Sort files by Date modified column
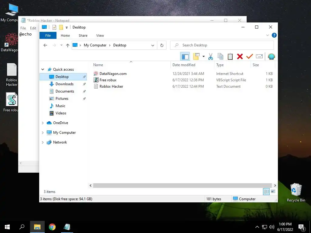311x233 pixels. click(x=184, y=65)
